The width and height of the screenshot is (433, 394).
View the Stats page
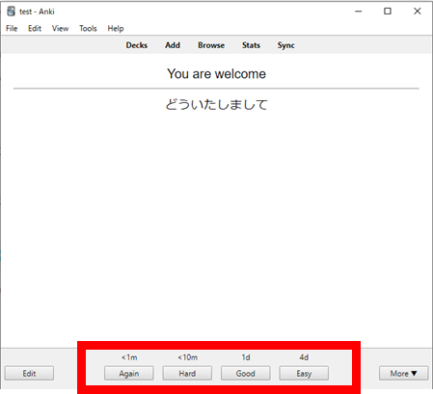coord(251,45)
